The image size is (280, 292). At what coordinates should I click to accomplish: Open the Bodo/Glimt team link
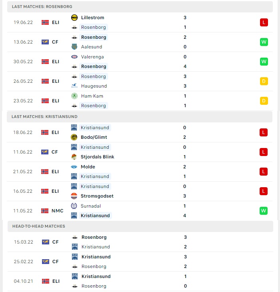click(x=94, y=137)
